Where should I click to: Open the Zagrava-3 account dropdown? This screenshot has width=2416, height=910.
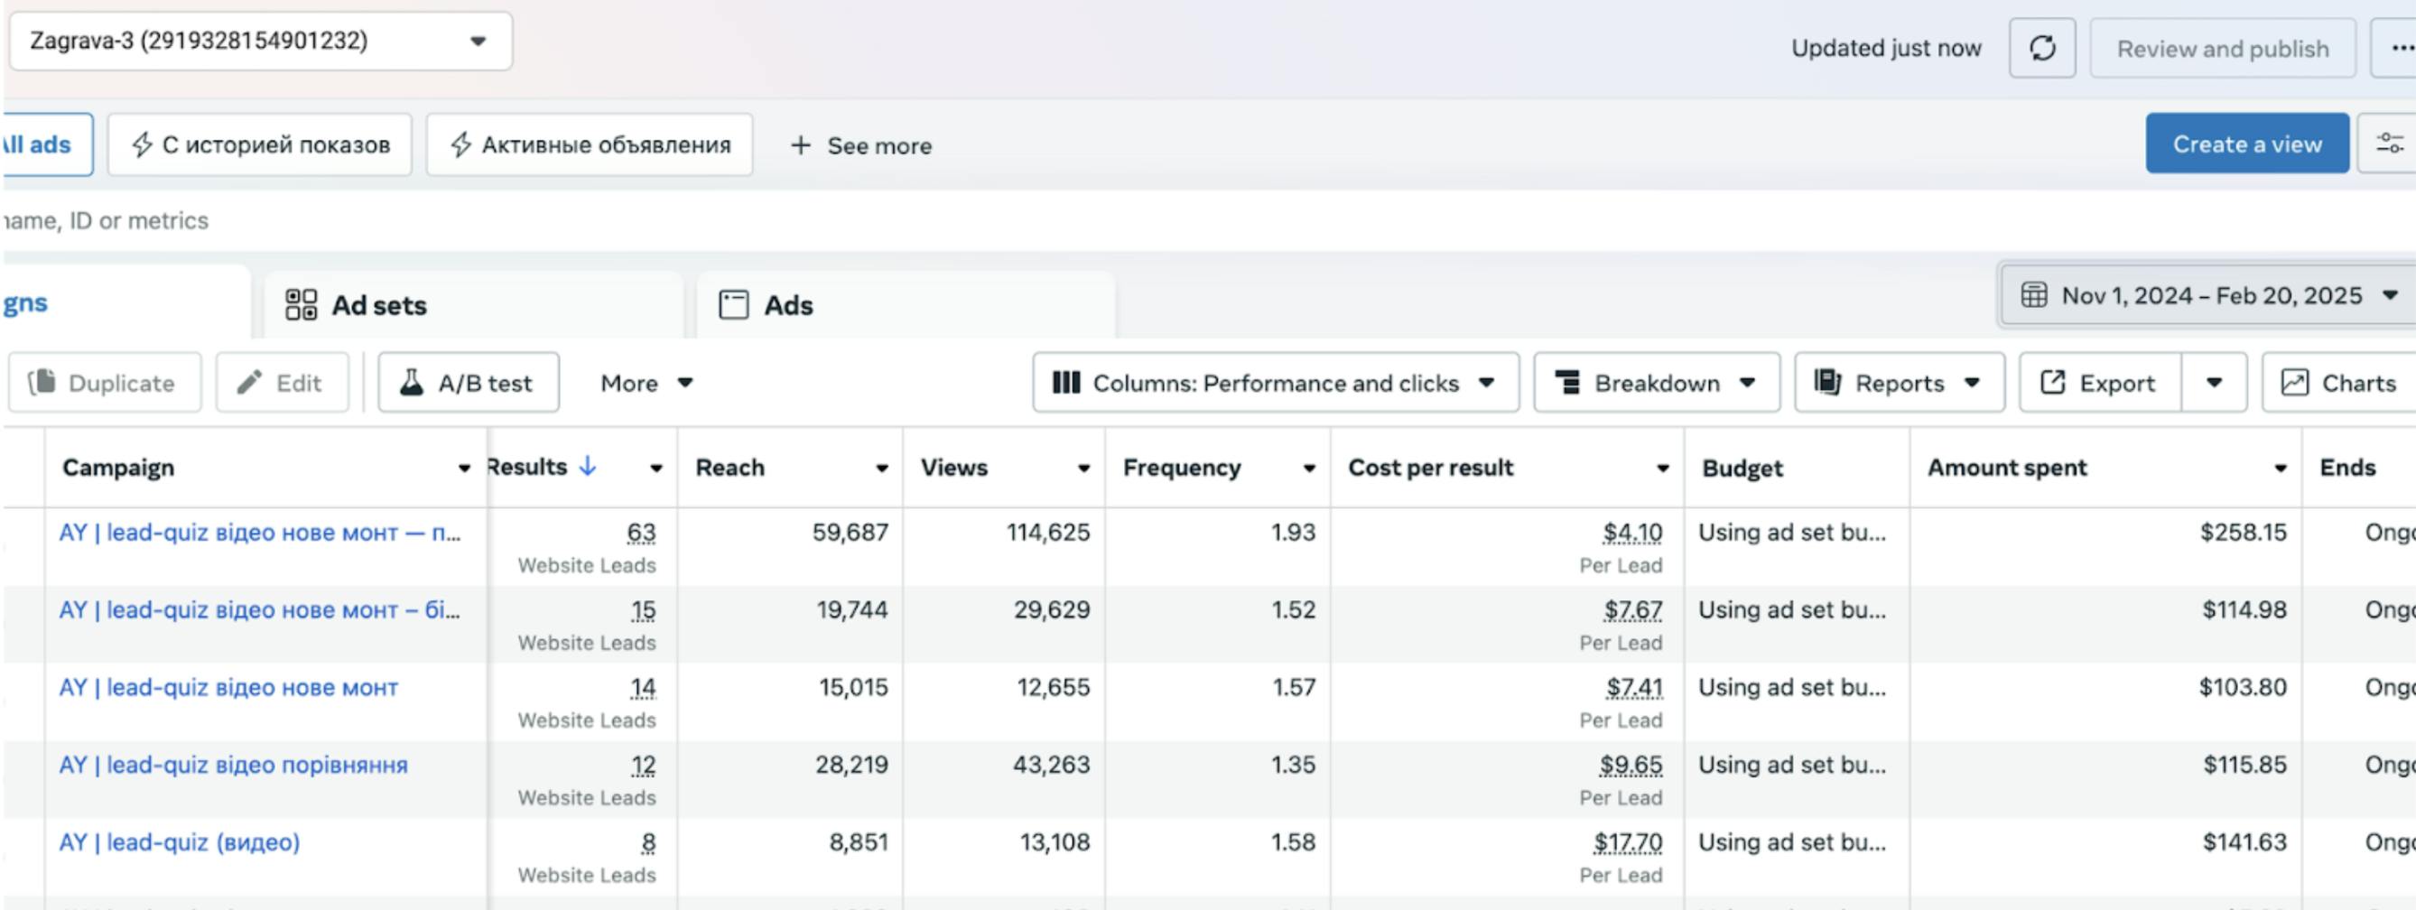(261, 42)
